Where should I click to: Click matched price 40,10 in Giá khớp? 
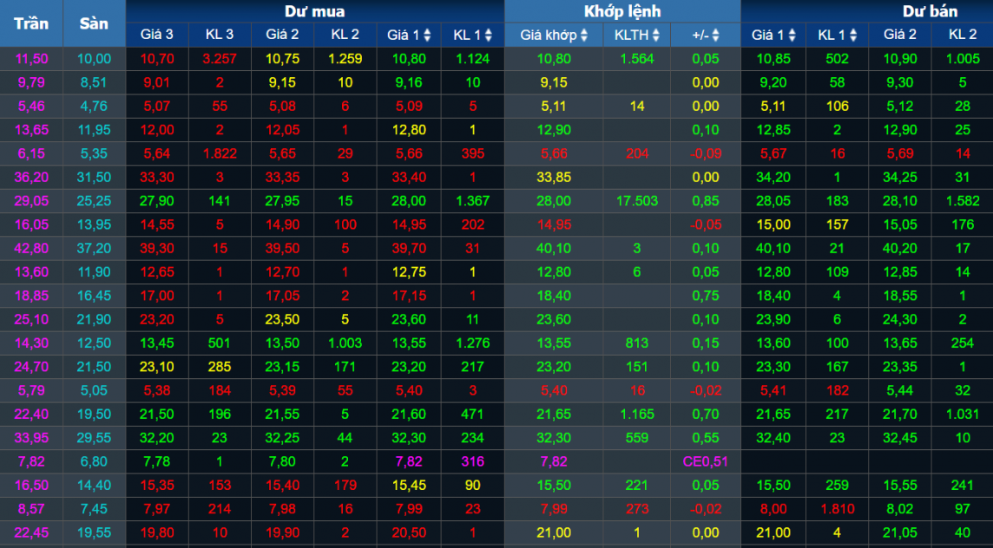pos(554,248)
